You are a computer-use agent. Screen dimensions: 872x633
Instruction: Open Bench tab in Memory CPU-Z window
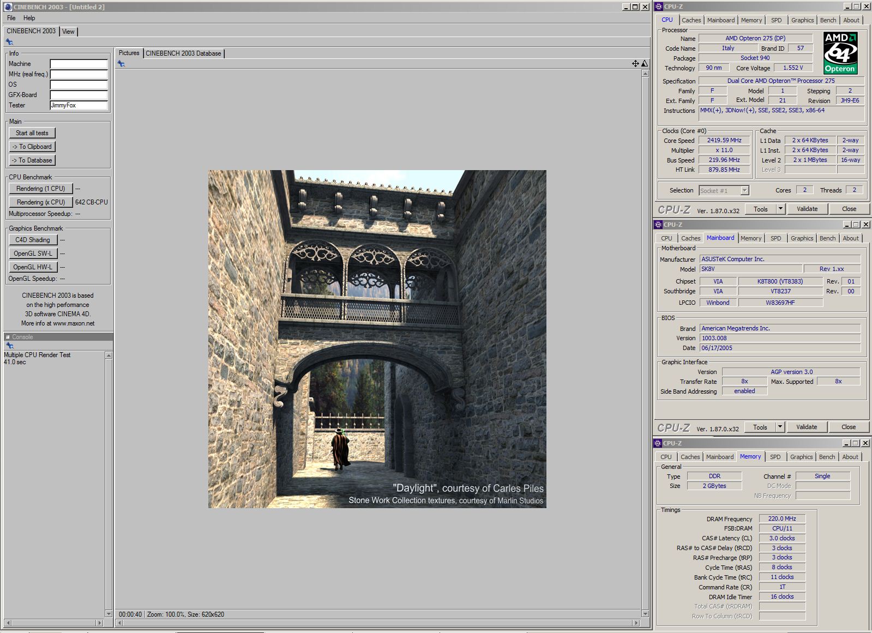pos(827,457)
